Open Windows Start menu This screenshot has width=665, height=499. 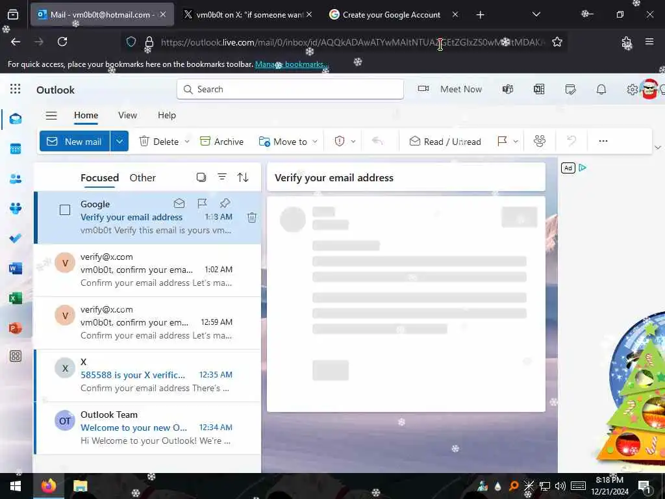tap(16, 486)
